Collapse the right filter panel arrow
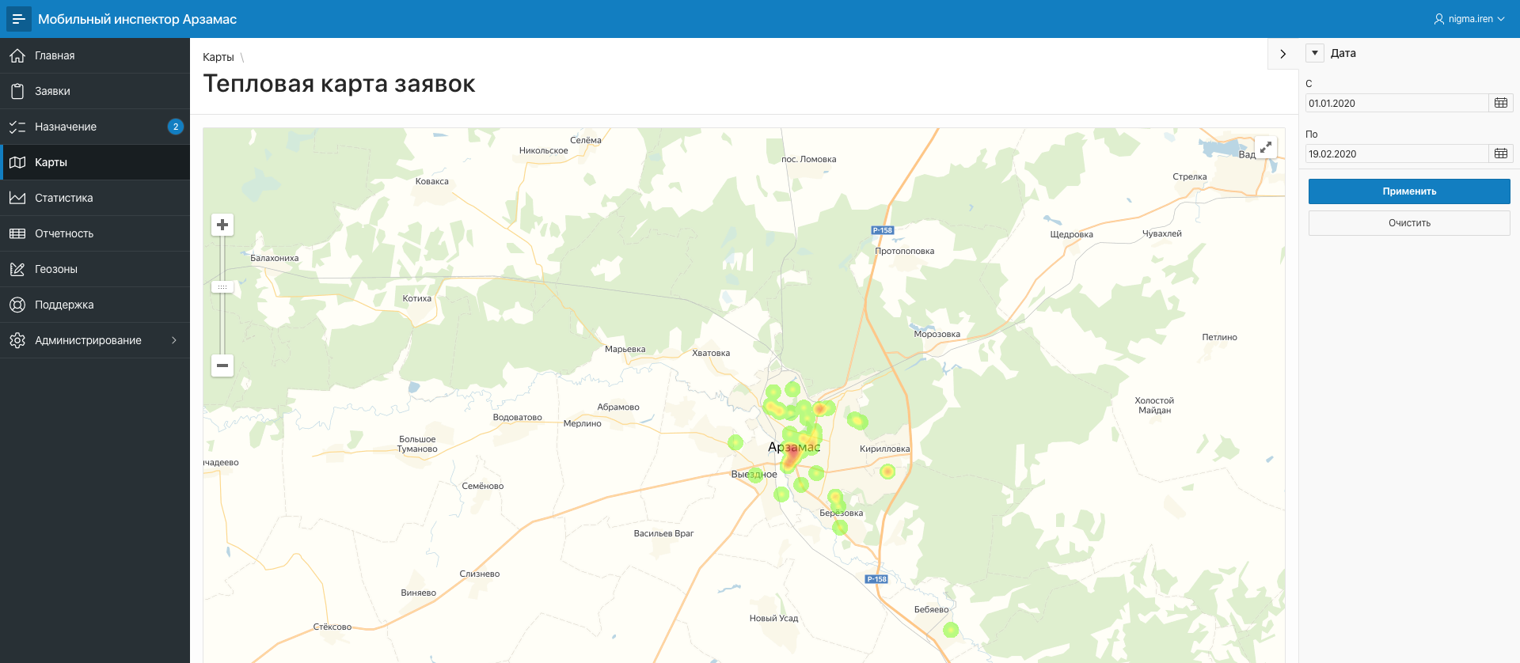 pyautogui.click(x=1283, y=54)
